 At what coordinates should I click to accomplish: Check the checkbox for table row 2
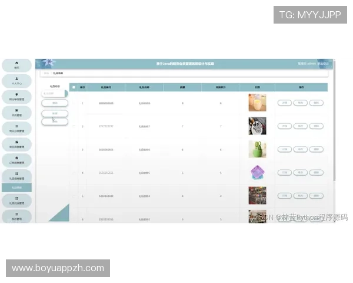coord(74,126)
